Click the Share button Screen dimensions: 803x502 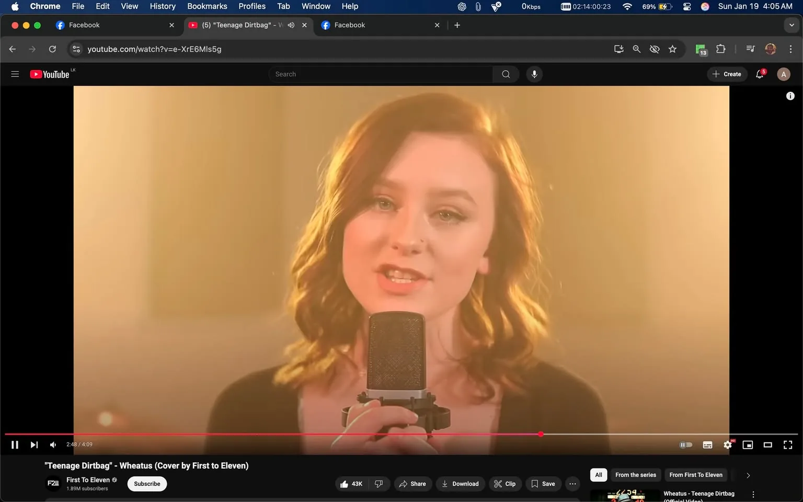click(412, 484)
